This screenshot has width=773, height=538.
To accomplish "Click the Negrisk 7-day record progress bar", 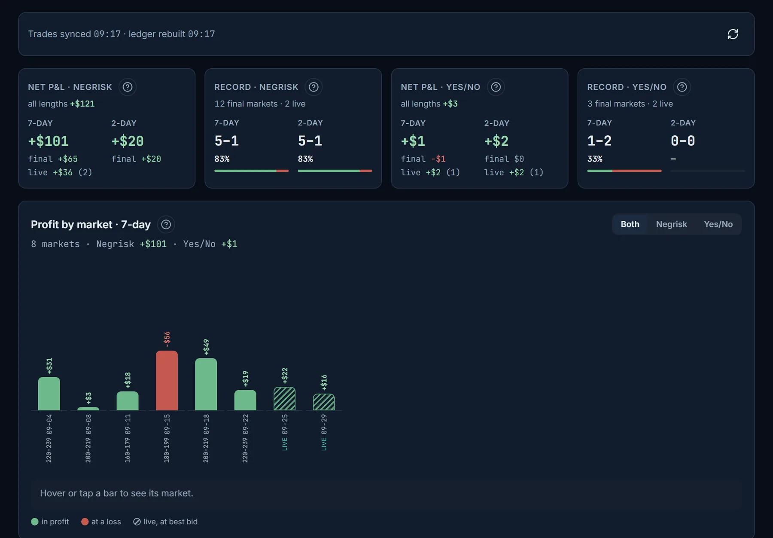I will (x=251, y=171).
